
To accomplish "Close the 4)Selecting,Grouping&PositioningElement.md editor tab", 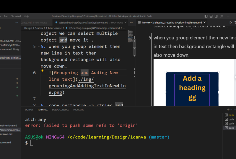I will 126,22.
